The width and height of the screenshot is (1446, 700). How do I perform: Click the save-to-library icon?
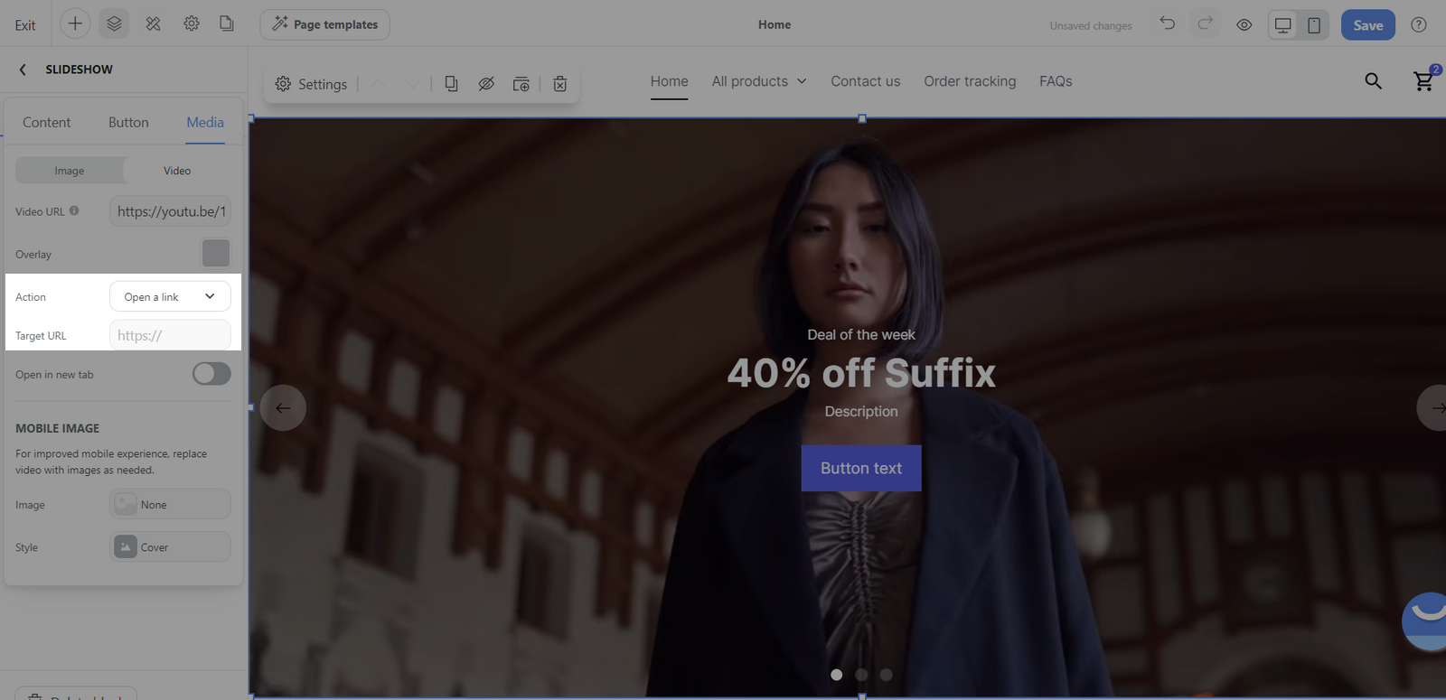tap(521, 84)
